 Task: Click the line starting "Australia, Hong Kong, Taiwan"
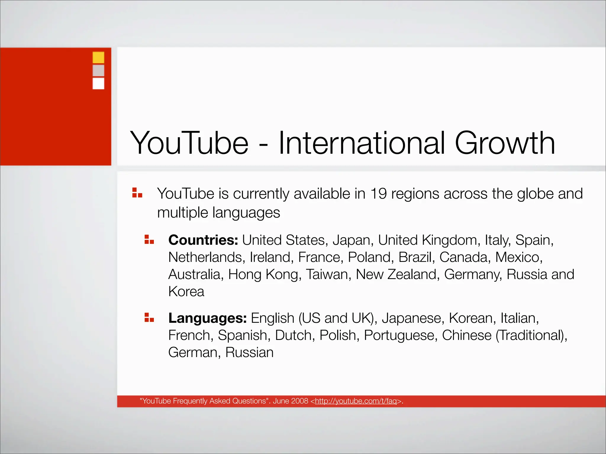tap(371, 275)
